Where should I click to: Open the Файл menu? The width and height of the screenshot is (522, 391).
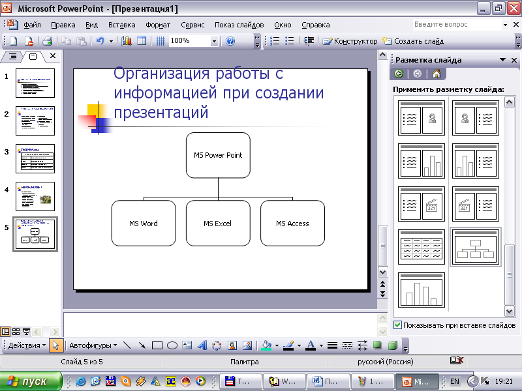tap(32, 25)
